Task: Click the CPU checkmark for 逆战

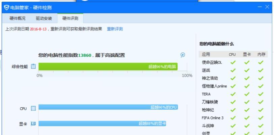Action: point(233,70)
